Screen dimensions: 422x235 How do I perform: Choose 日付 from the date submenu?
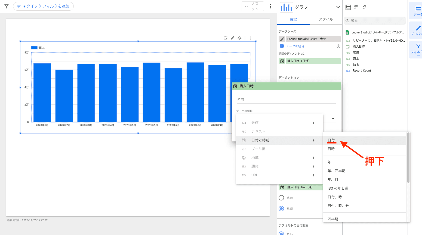click(x=331, y=140)
